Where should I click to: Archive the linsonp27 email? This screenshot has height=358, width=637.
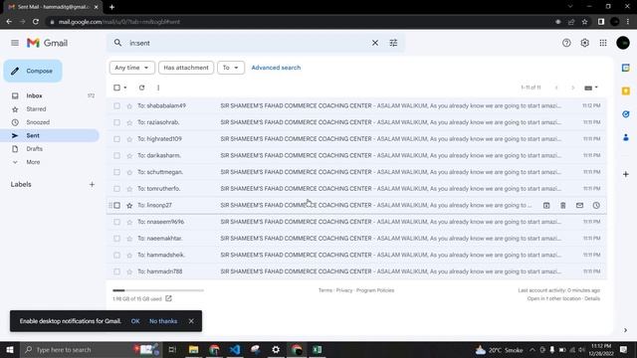coord(546,206)
